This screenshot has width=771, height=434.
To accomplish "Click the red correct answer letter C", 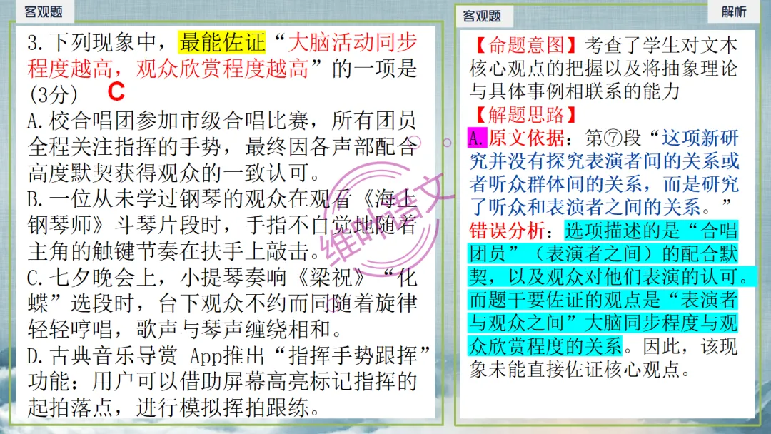I will [118, 92].
